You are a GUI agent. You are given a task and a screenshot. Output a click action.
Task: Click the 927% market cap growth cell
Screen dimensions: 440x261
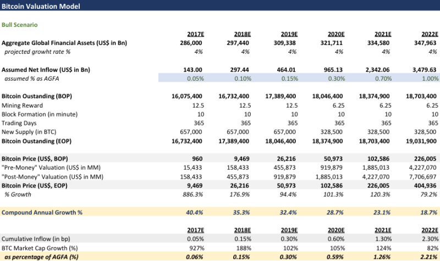coord(197,248)
